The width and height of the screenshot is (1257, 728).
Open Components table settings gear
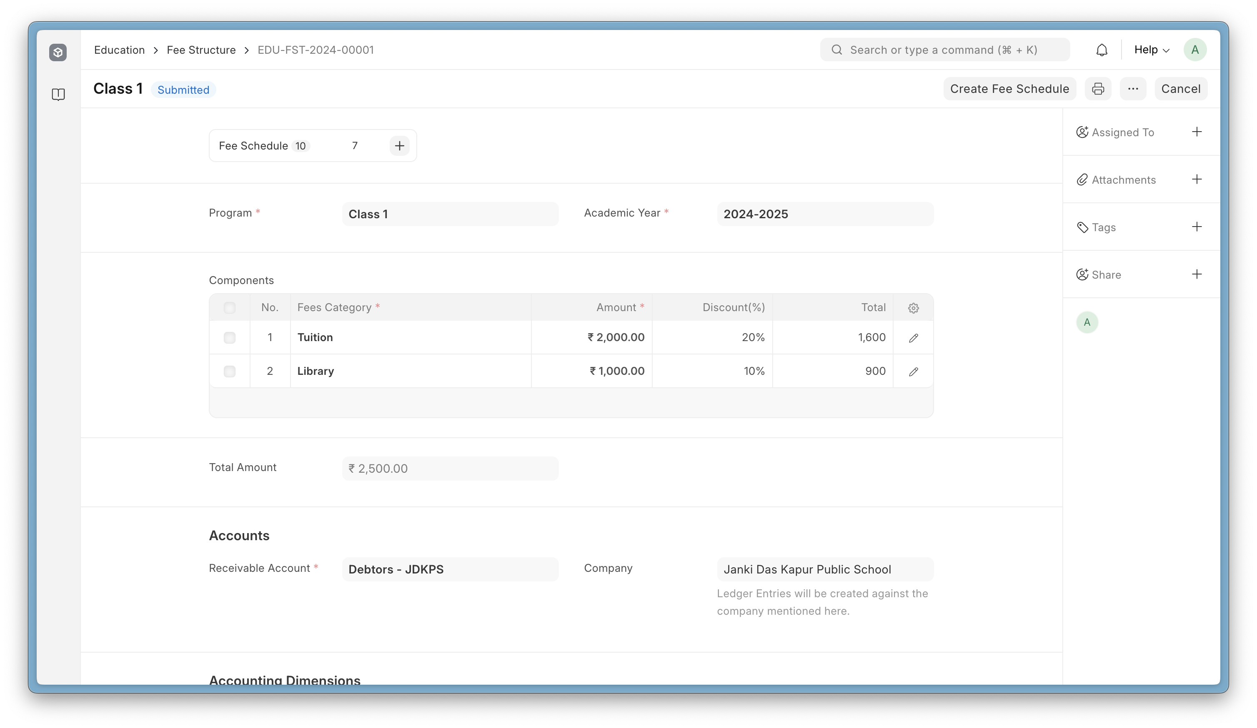tap(913, 308)
